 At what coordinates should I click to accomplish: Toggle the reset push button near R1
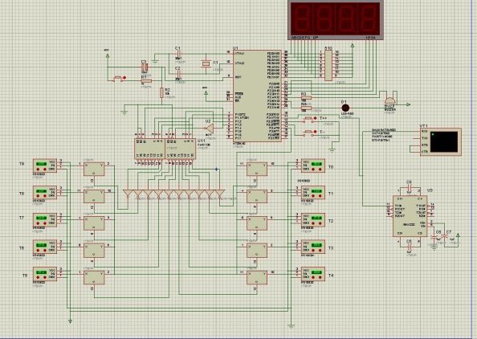click(119, 78)
